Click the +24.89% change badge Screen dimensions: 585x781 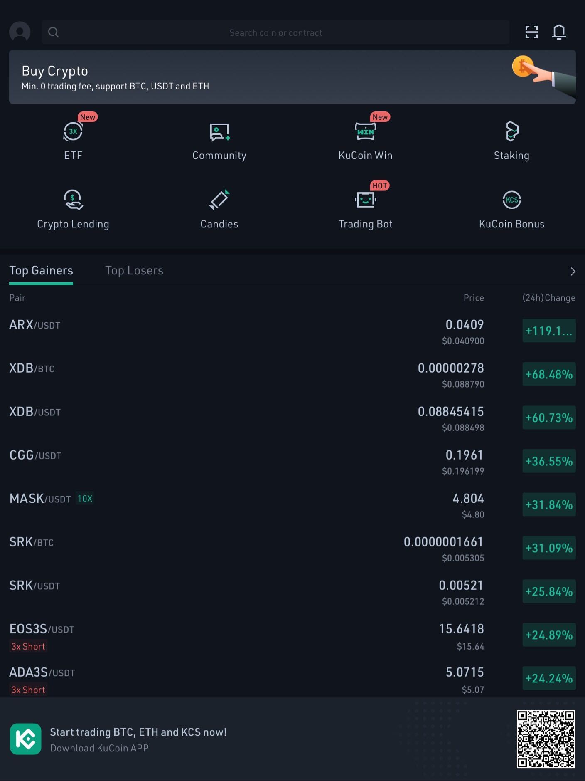click(x=549, y=635)
